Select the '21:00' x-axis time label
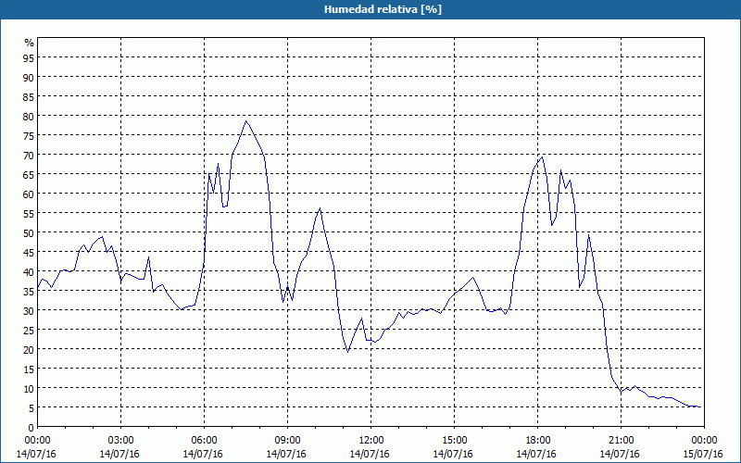This screenshot has height=463, width=741. (621, 441)
